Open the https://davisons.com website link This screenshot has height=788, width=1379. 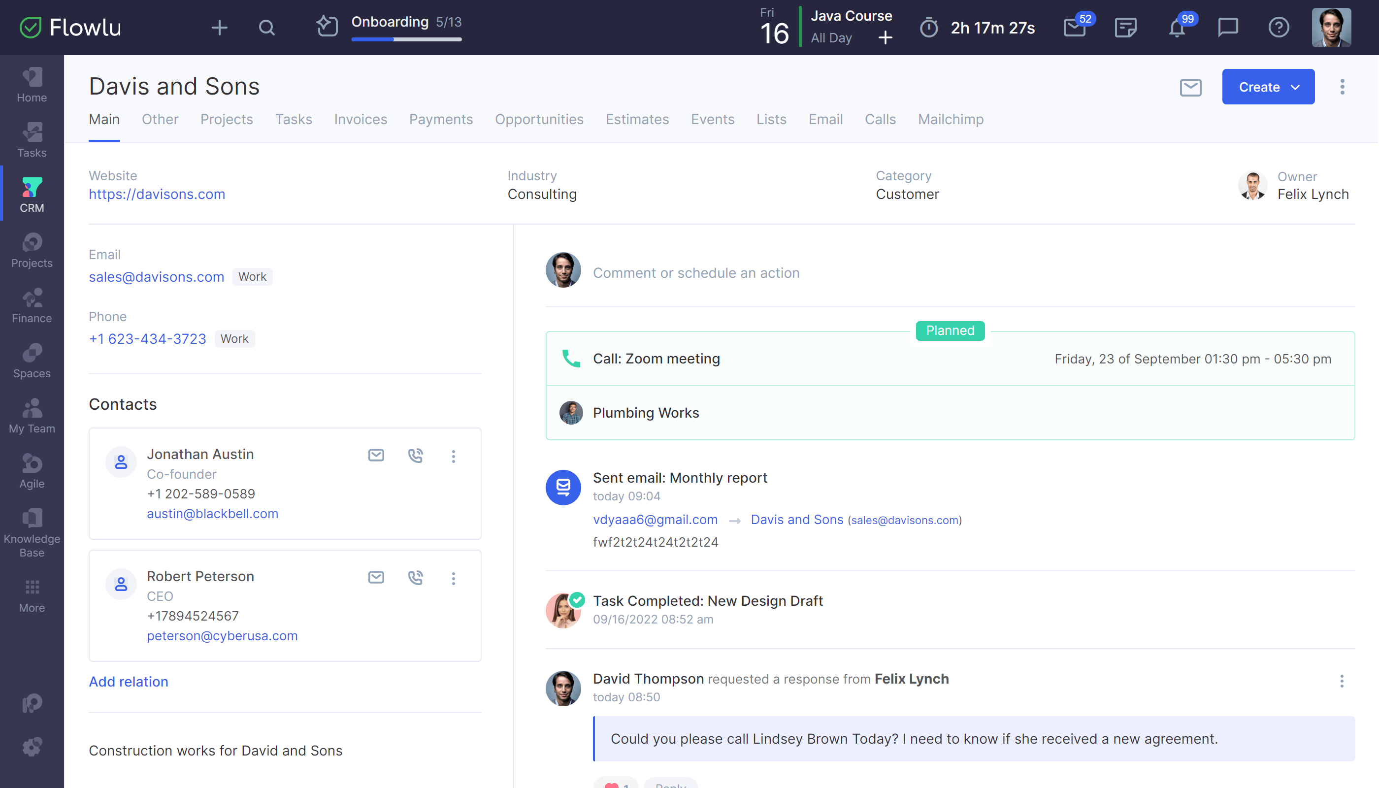click(x=157, y=194)
